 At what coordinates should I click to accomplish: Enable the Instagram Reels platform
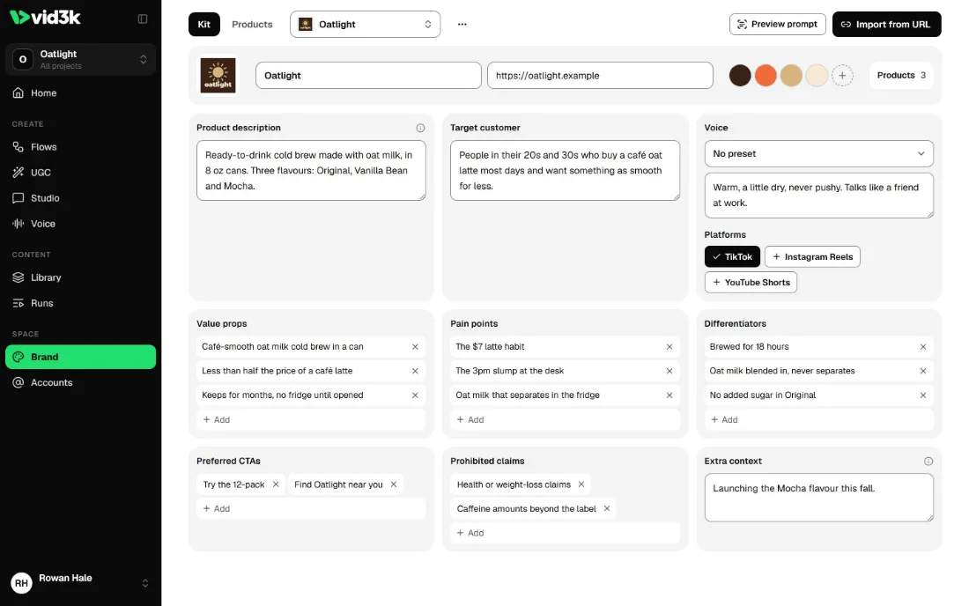[x=813, y=257]
